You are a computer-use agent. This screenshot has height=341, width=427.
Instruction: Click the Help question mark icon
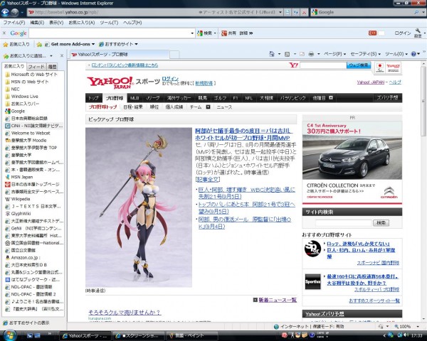pyautogui.click(x=413, y=54)
